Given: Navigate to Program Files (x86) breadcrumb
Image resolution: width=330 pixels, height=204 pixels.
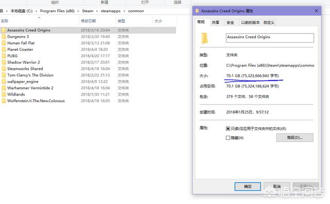Looking at the screenshot, I should coord(57,11).
